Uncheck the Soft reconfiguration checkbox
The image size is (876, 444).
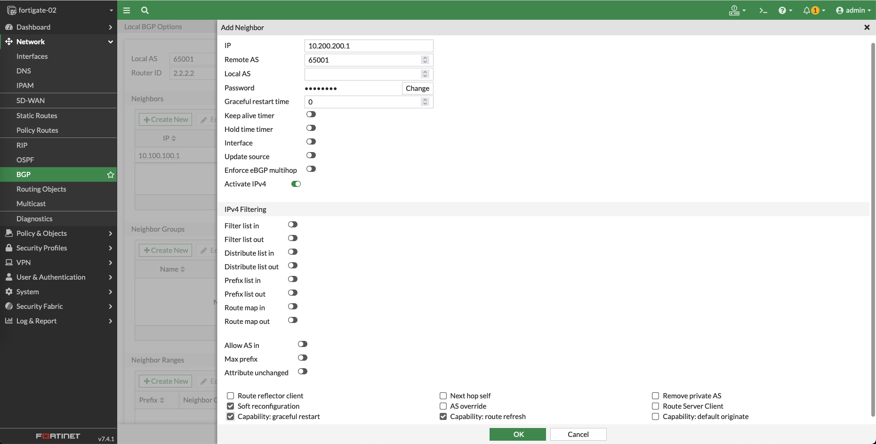pos(231,406)
